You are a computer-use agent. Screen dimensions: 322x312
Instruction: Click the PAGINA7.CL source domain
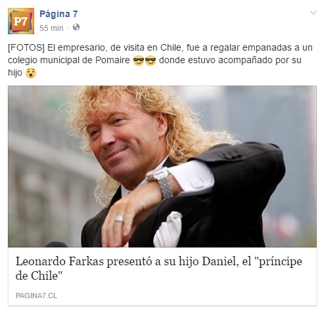tap(36, 296)
